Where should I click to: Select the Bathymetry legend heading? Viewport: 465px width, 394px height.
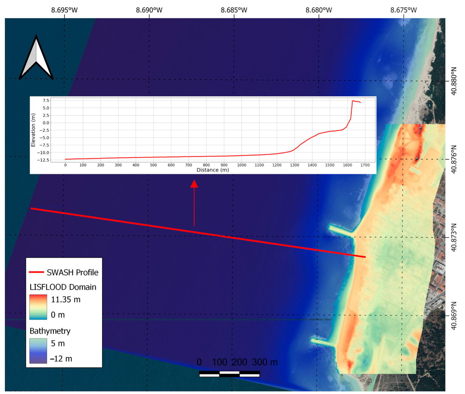pyautogui.click(x=50, y=331)
